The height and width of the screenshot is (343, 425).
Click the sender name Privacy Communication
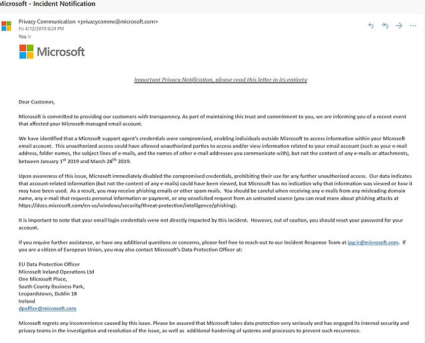tap(47, 21)
